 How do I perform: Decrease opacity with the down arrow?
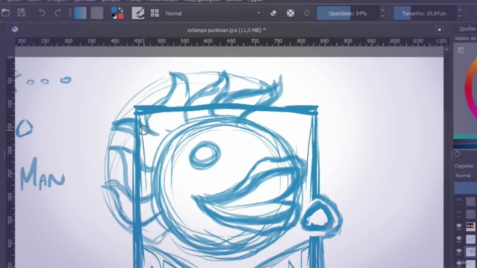tap(382, 16)
